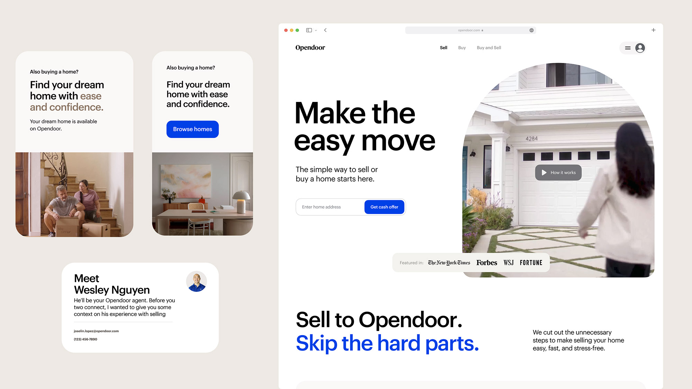Click the red close button on browser

tap(286, 30)
